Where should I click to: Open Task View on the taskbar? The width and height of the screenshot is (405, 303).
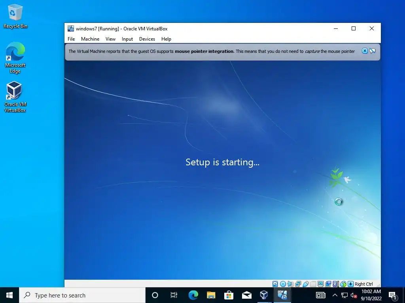coord(174,295)
